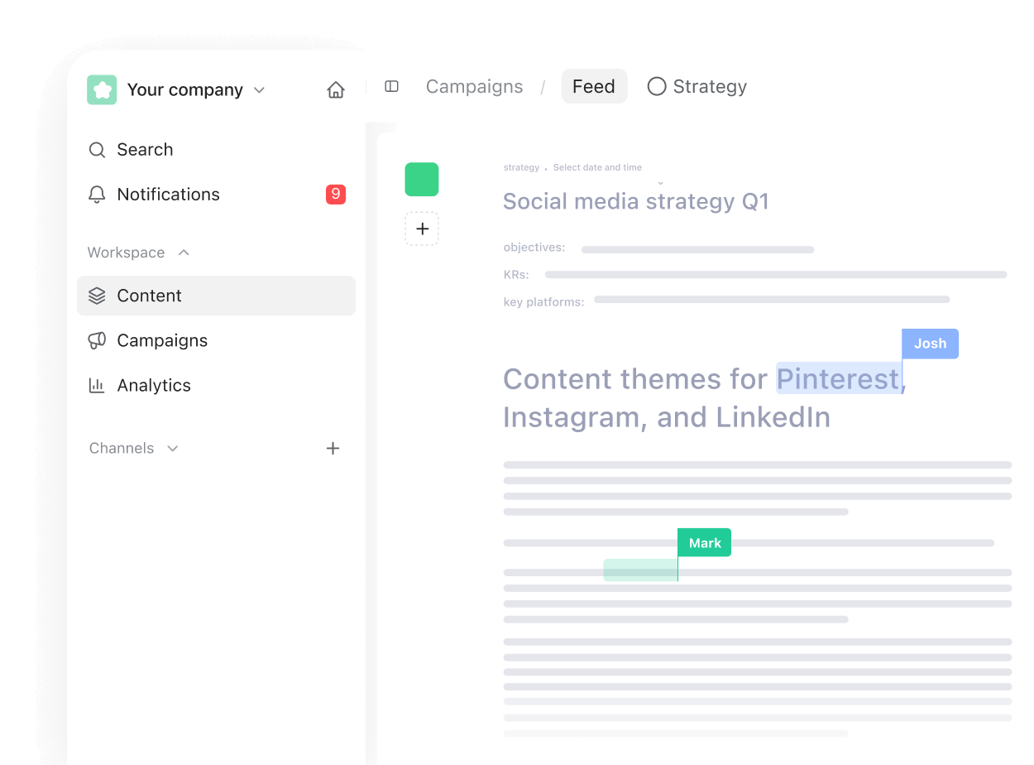1034x765 pixels.
Task: Click the green color swatch square
Action: 422,180
